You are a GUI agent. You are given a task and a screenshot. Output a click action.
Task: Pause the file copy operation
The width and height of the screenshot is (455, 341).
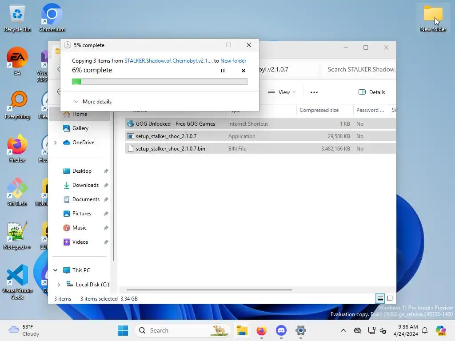(x=223, y=71)
